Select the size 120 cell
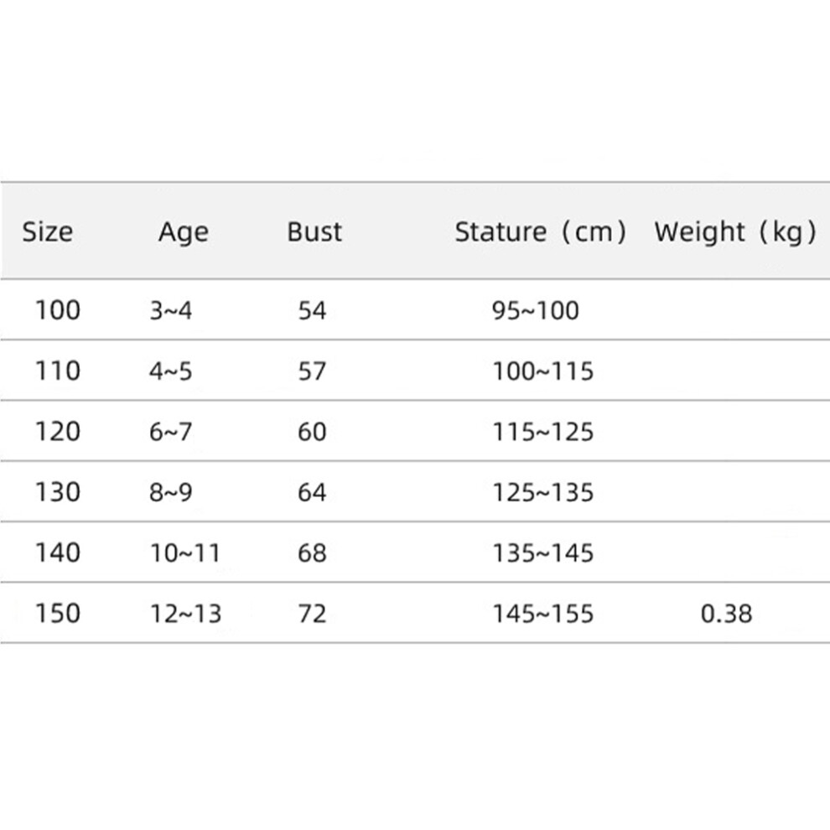830x830 pixels. [58, 432]
